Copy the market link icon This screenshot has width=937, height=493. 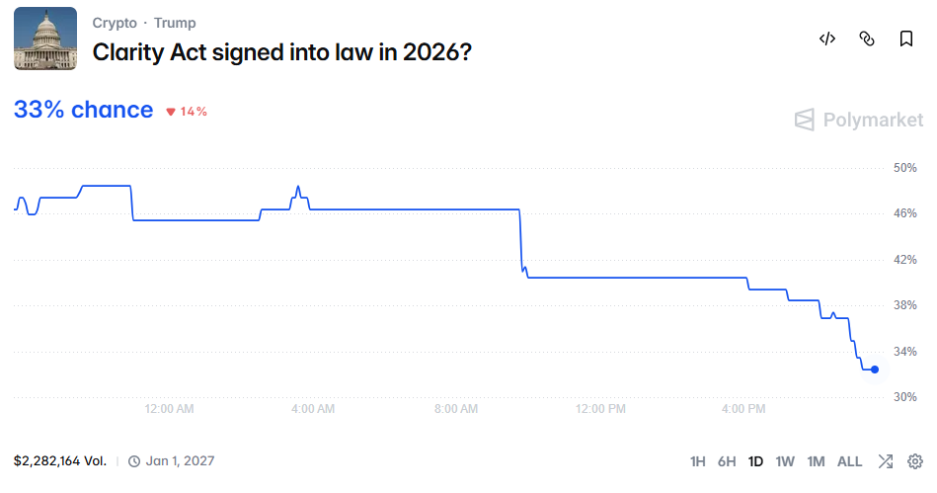867,39
